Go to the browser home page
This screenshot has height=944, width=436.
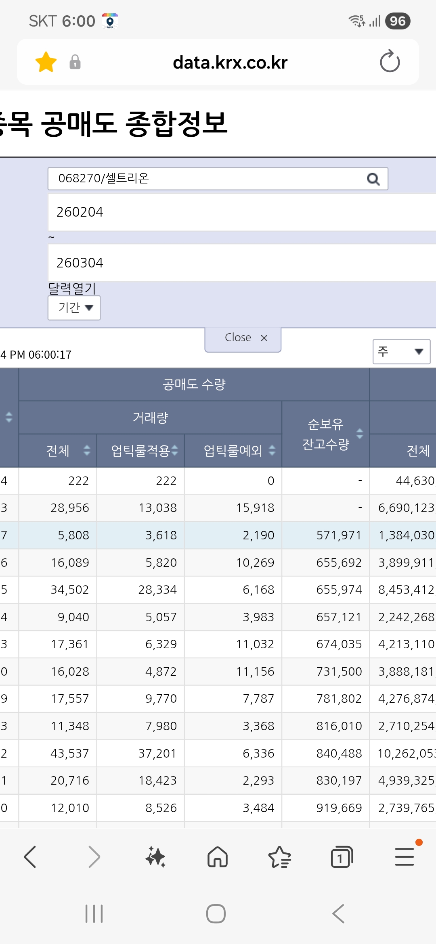pyautogui.click(x=218, y=857)
